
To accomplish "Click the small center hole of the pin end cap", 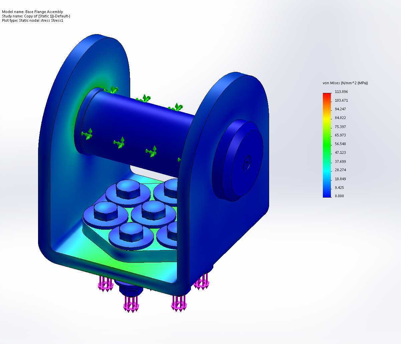I will tap(247, 163).
